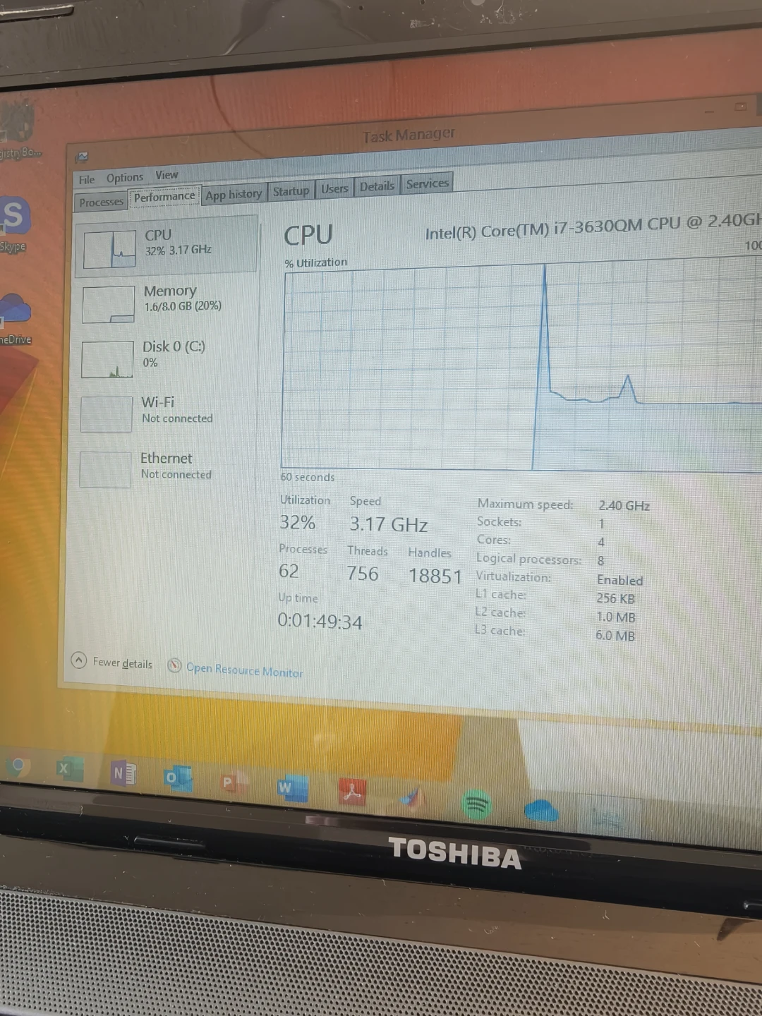
Task: Click the Handles count 18851
Action: pyautogui.click(x=435, y=576)
